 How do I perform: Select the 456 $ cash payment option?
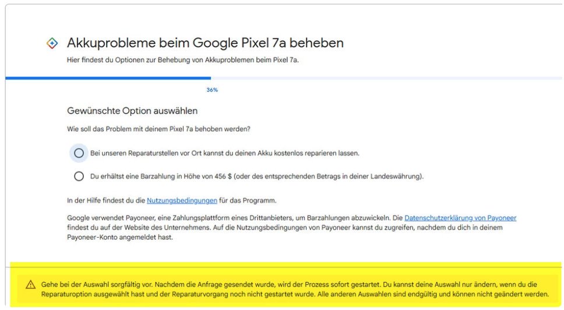(79, 176)
